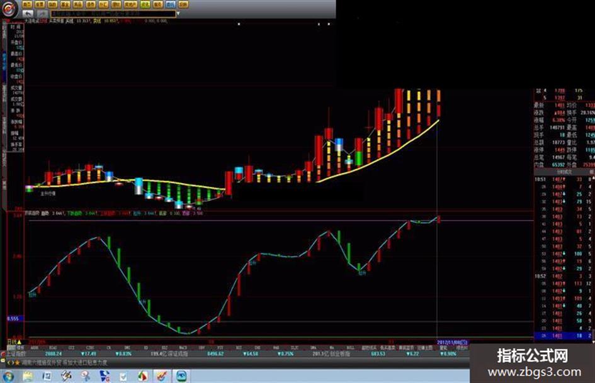Image resolution: width=595 pixels, height=383 pixels.
Task: Switch to the BOLL indicator tab
Action: click(x=350, y=347)
